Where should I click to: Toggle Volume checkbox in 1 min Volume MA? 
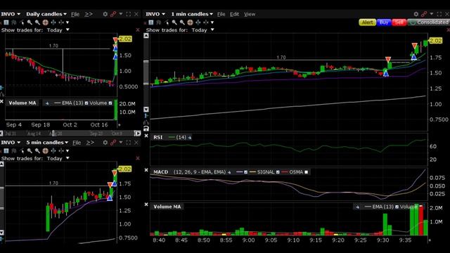coord(421,207)
